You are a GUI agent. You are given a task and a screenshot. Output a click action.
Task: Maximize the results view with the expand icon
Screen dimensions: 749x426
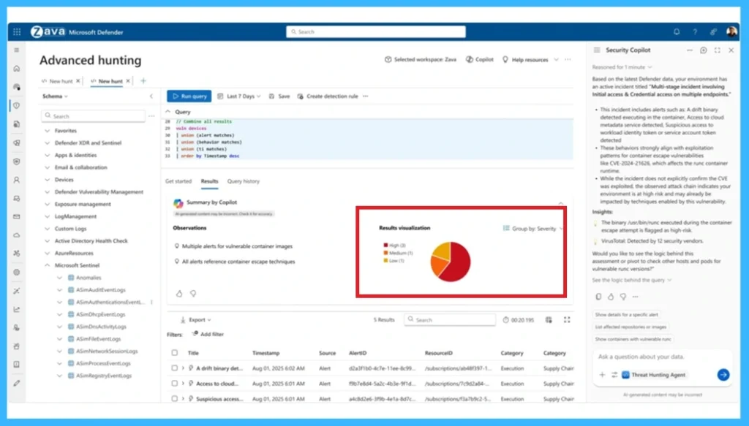click(x=568, y=319)
